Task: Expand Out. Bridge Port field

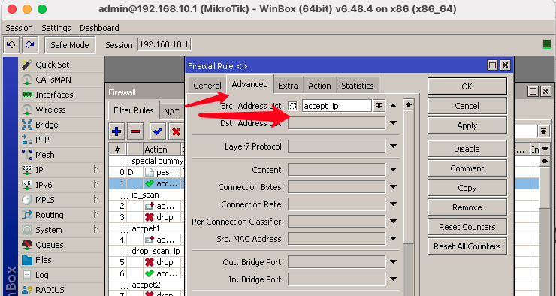Action: tap(393, 262)
